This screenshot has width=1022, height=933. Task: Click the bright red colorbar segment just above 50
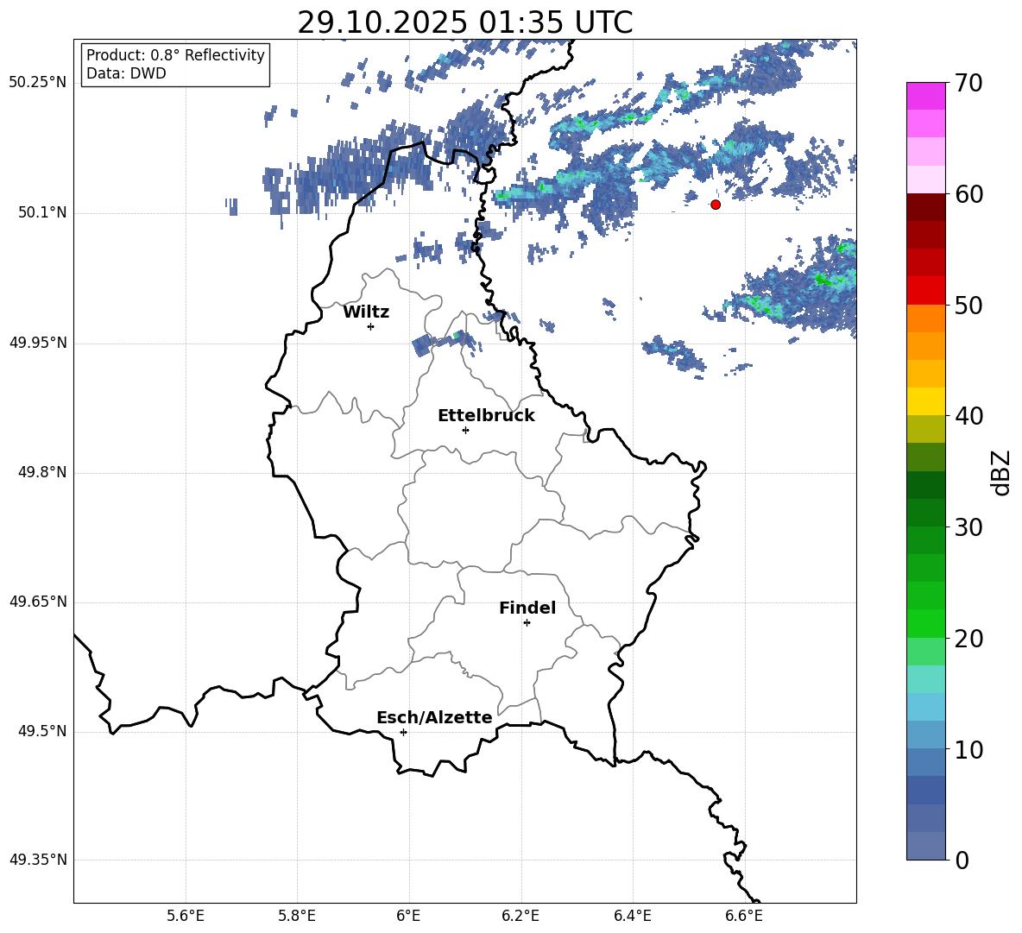point(925,291)
